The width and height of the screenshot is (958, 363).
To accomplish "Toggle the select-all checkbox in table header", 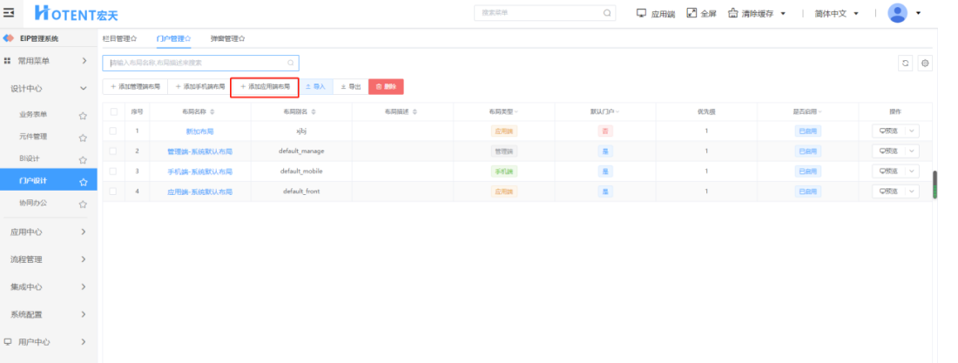I will (x=113, y=111).
